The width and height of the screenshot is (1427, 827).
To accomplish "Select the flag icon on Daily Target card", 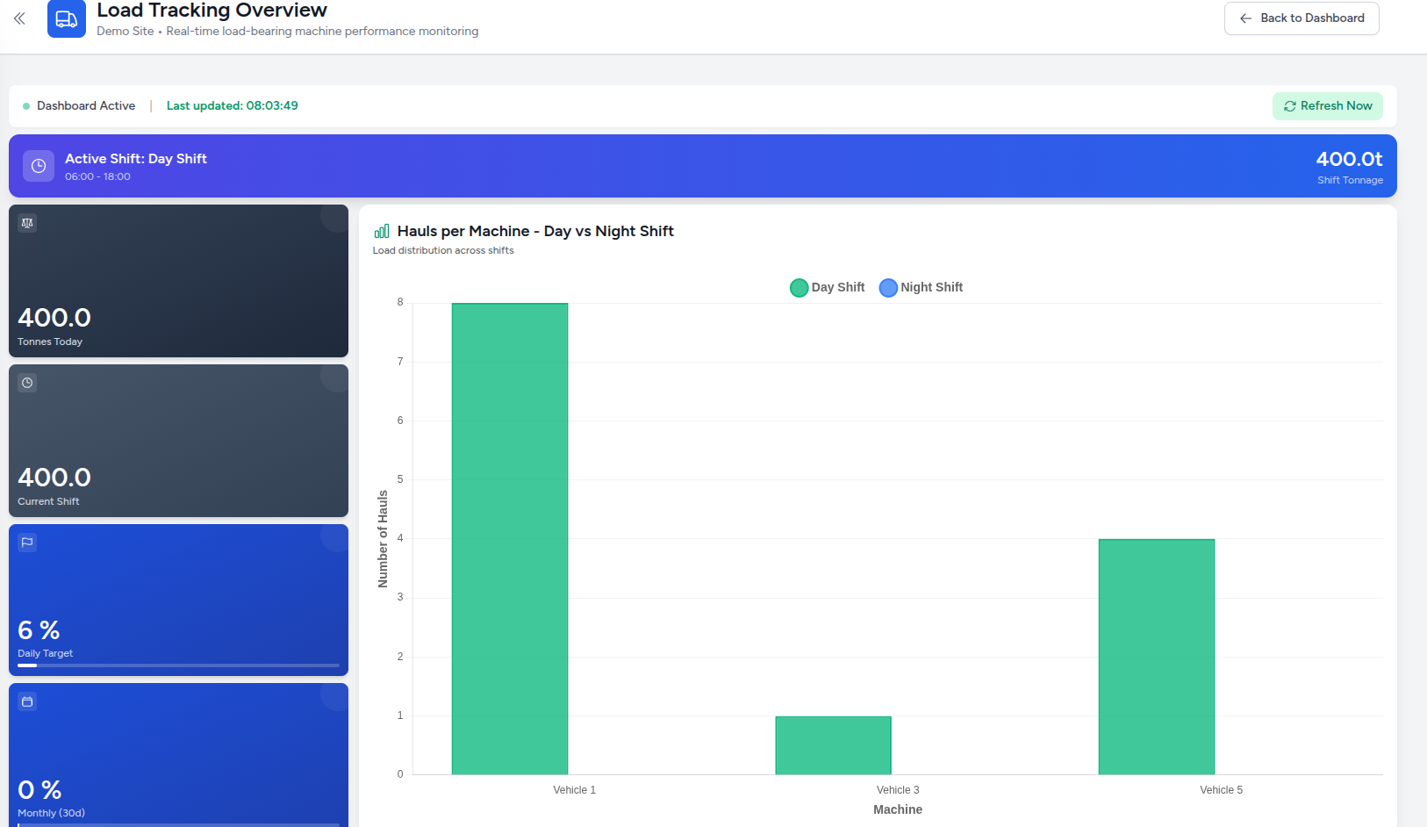I will point(26,542).
